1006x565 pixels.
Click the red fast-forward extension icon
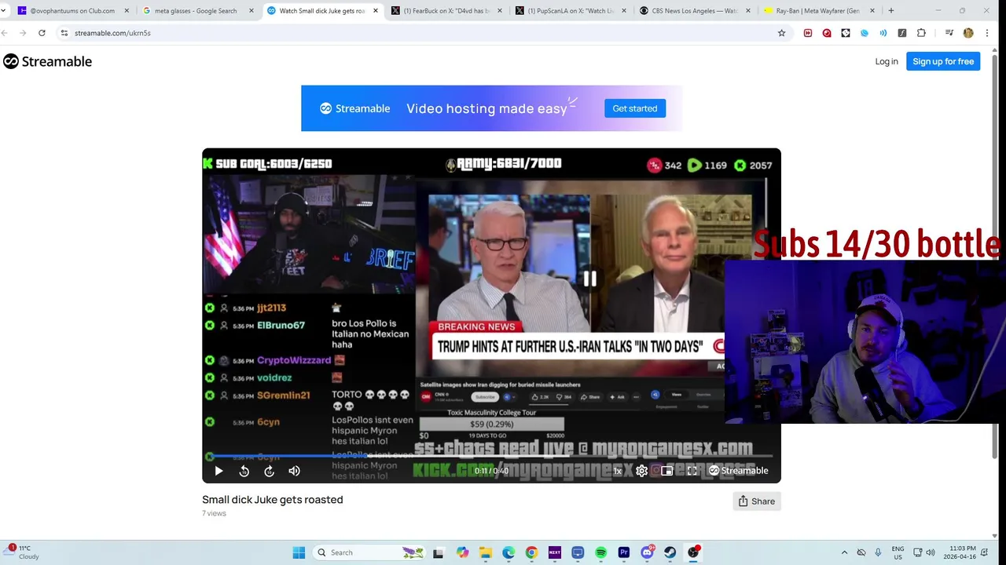click(x=808, y=33)
